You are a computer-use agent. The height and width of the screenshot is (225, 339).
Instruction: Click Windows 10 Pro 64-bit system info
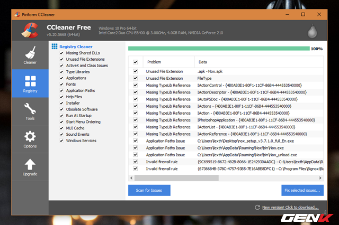[x=118, y=28]
